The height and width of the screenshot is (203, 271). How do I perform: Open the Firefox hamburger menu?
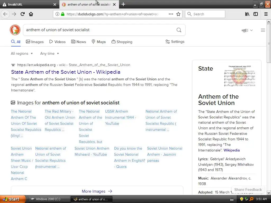click(x=266, y=14)
